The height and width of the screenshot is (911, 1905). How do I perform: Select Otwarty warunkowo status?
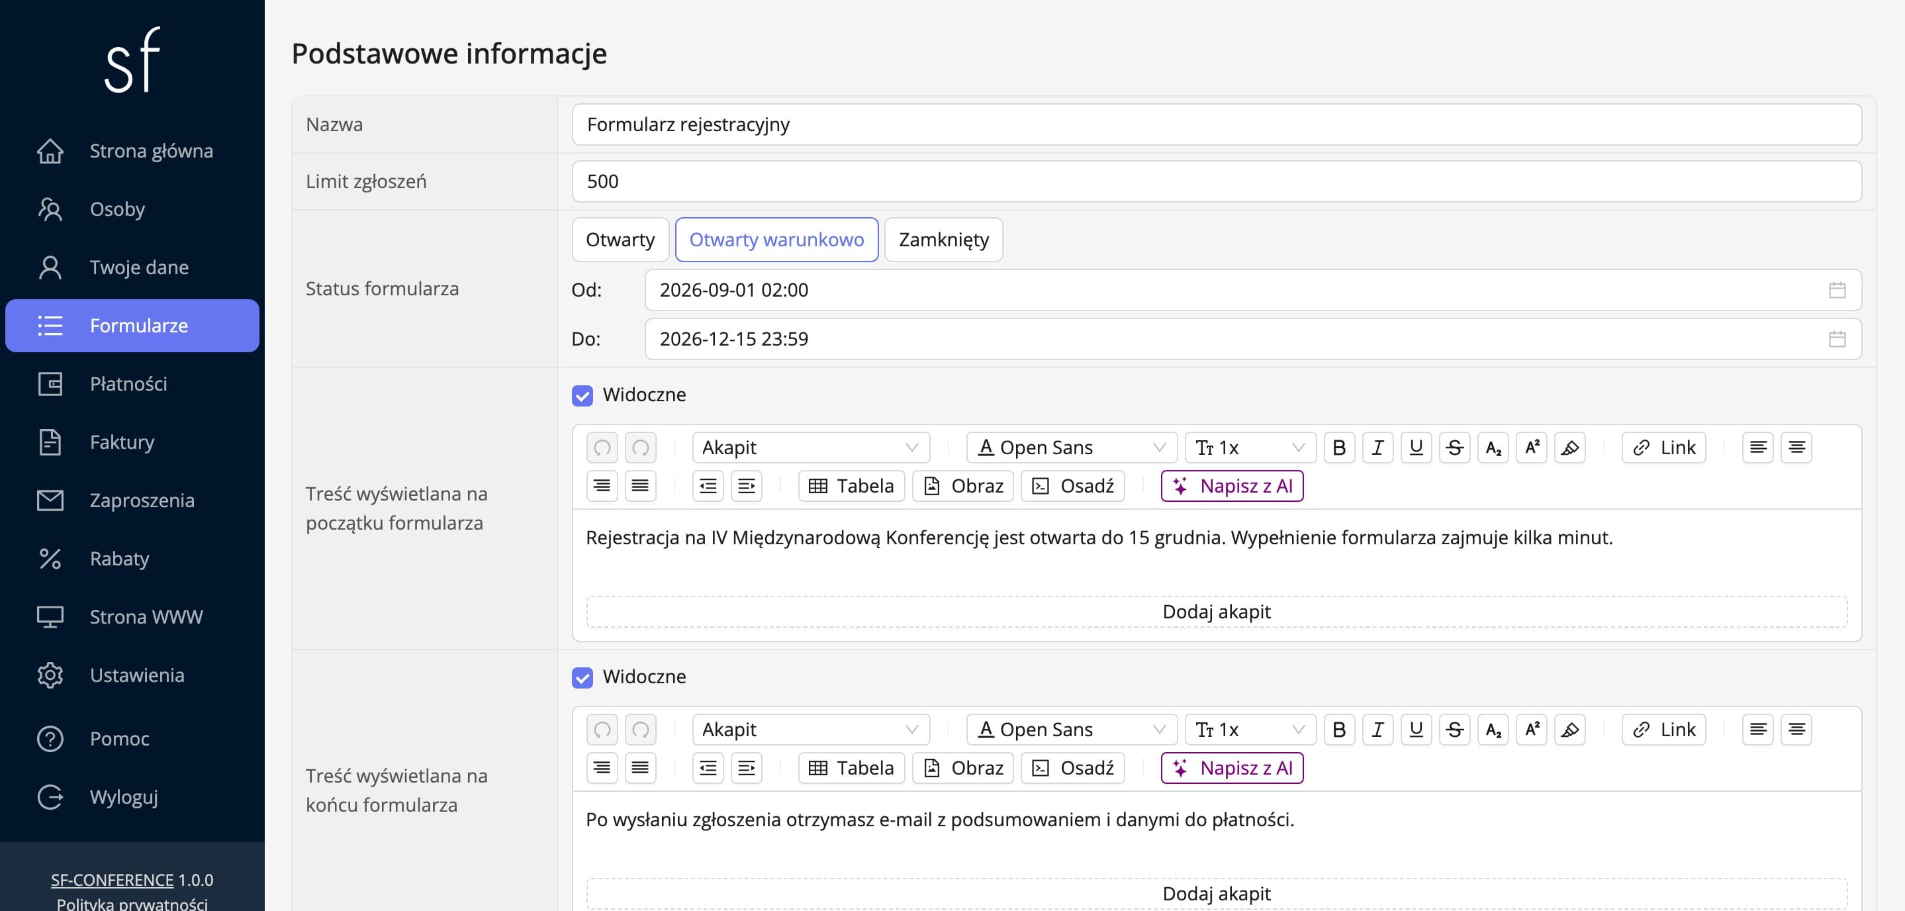click(776, 240)
